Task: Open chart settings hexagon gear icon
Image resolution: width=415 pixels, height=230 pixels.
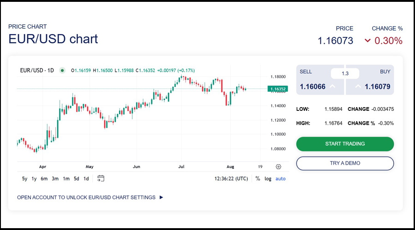Action: coord(279,167)
